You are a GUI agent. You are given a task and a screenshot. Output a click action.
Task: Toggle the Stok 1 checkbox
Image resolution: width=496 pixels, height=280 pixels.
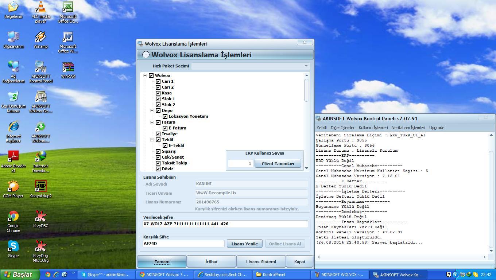(158, 99)
